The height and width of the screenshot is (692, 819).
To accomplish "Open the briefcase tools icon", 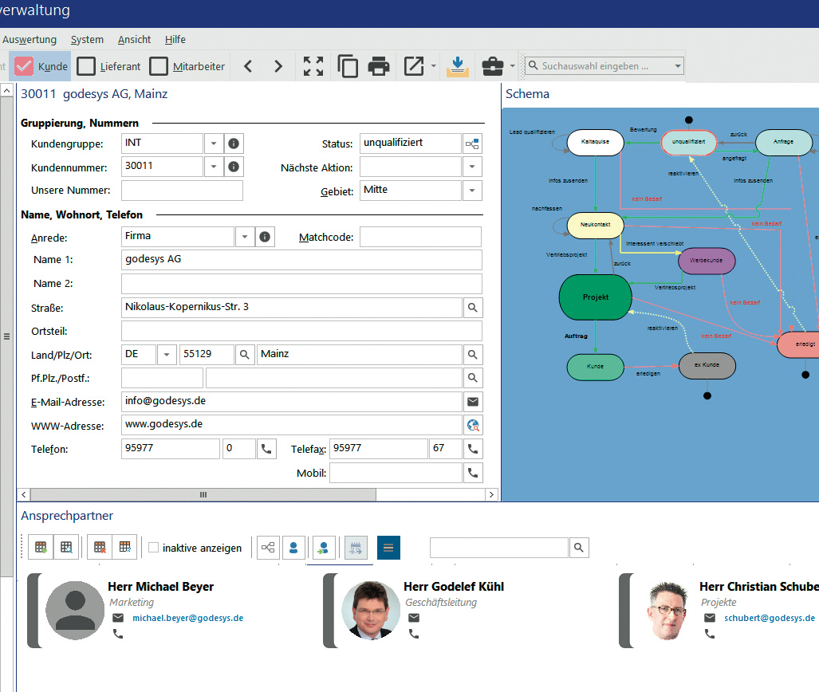I will [x=493, y=66].
